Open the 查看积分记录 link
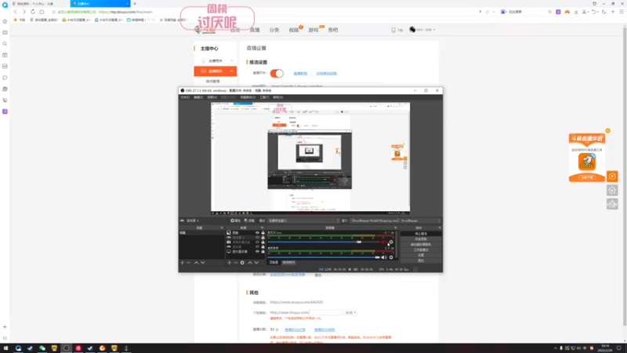Image resolution: width=627 pixels, height=353 pixels. (295, 329)
